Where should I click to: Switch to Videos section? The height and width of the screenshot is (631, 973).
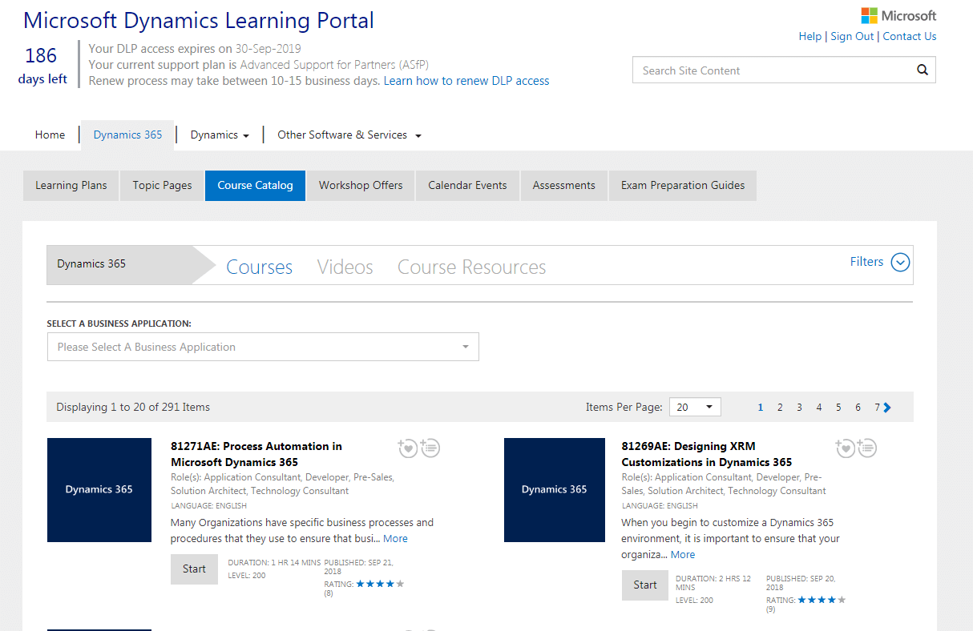345,267
